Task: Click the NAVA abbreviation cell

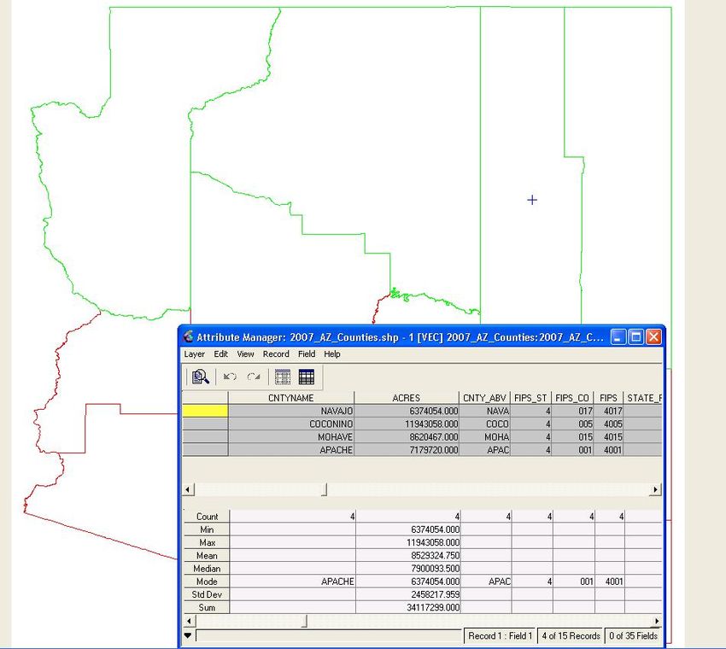Action: tap(485, 411)
